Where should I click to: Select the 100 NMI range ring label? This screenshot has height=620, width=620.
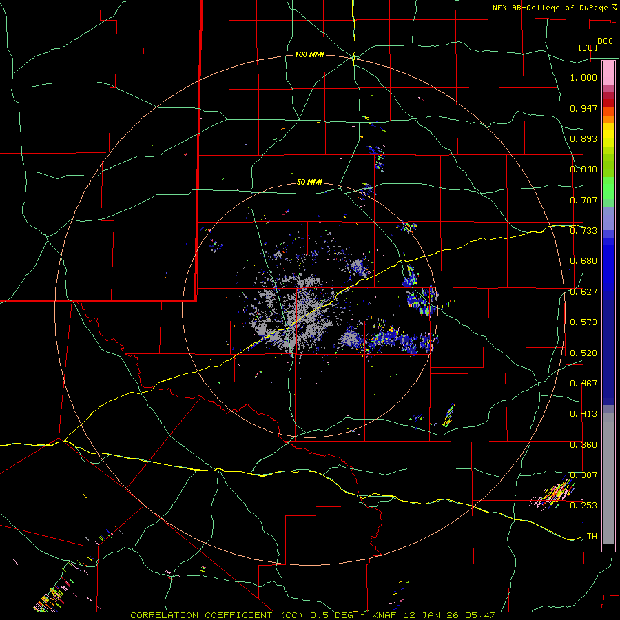(309, 54)
